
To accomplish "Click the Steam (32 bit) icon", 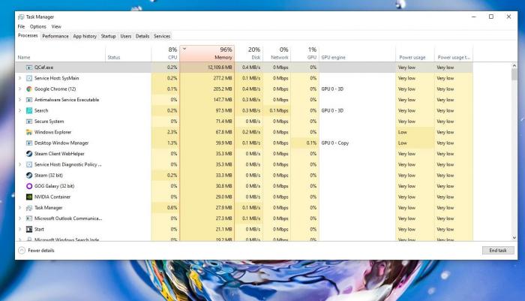I will [29, 176].
